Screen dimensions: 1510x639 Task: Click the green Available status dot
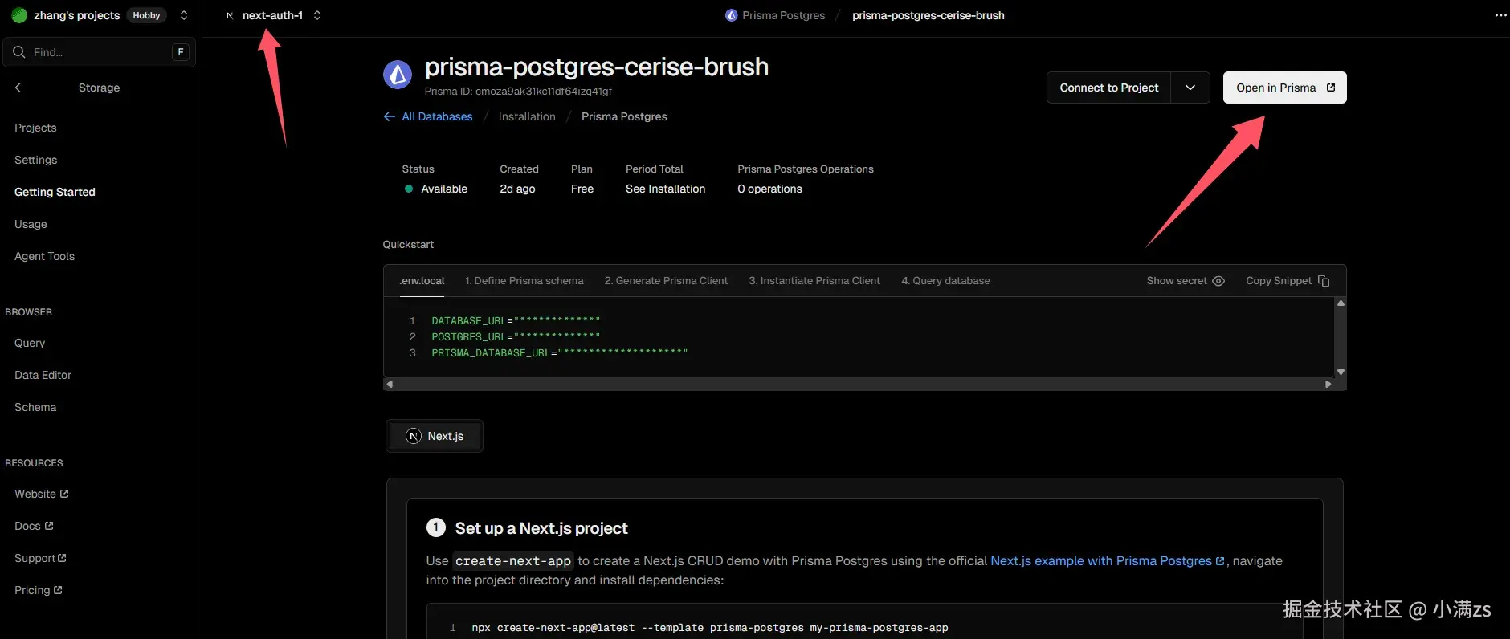pyautogui.click(x=409, y=189)
